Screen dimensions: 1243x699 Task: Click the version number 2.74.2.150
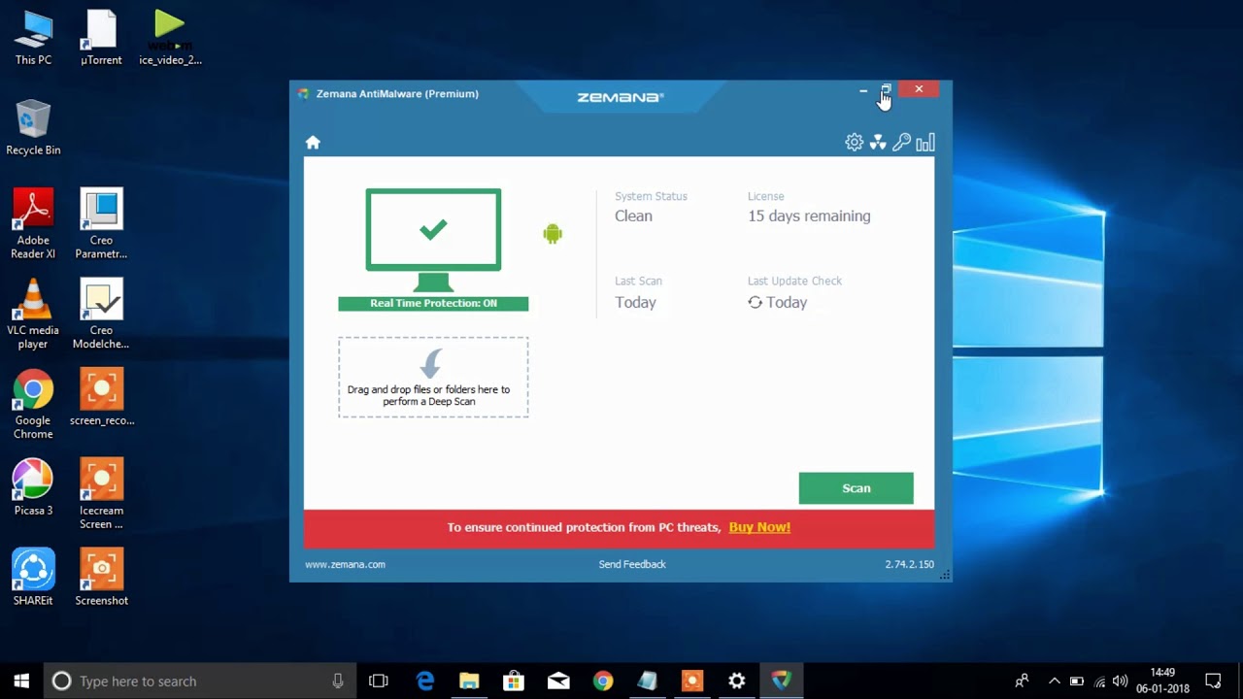[x=909, y=564]
